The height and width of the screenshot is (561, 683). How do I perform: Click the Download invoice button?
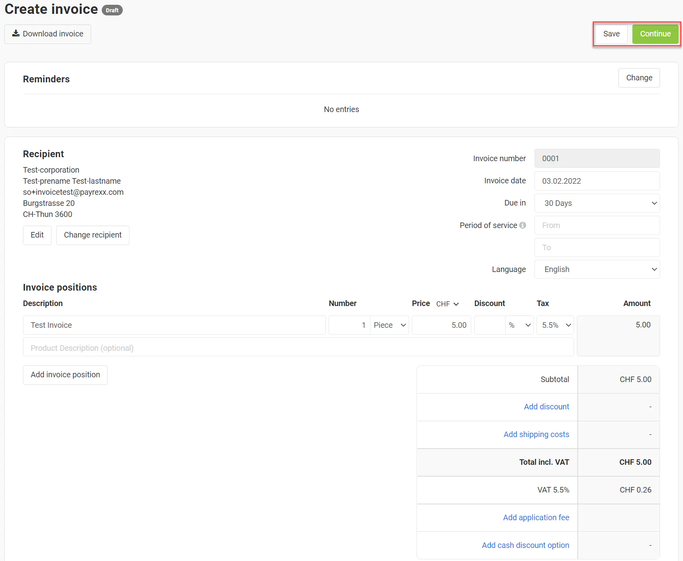tap(48, 34)
